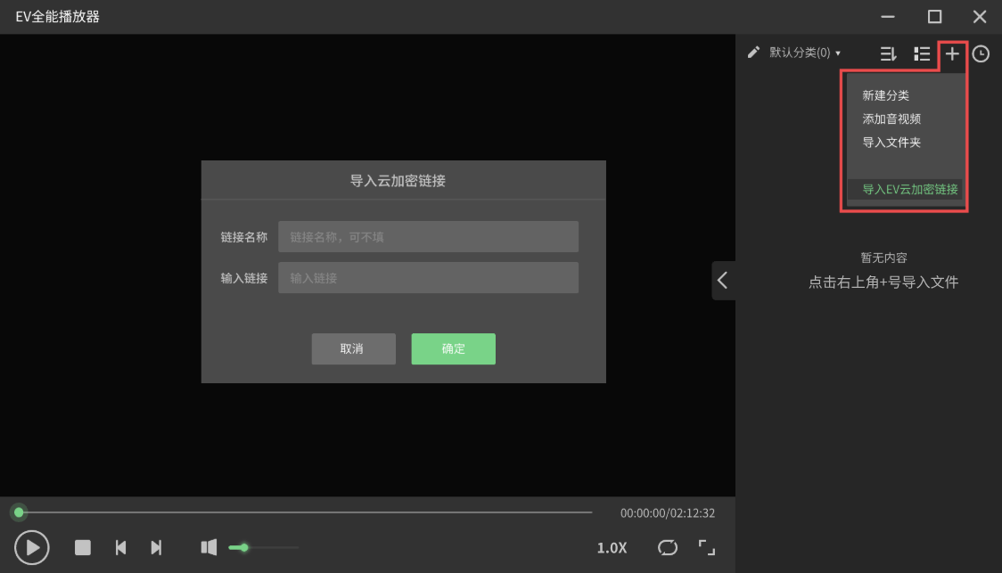Toggle the loop playback mode icon
The width and height of the screenshot is (1002, 573).
point(666,548)
